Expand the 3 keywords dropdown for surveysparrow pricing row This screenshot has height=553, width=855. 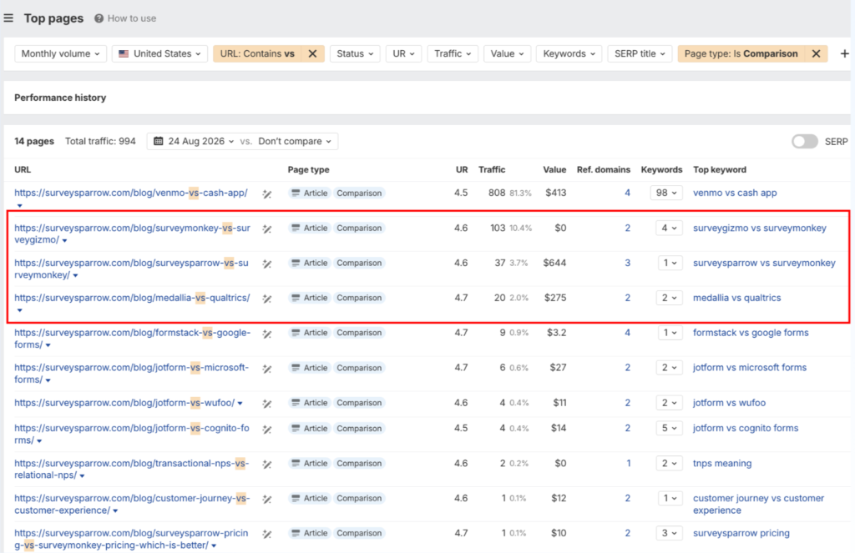pos(669,533)
